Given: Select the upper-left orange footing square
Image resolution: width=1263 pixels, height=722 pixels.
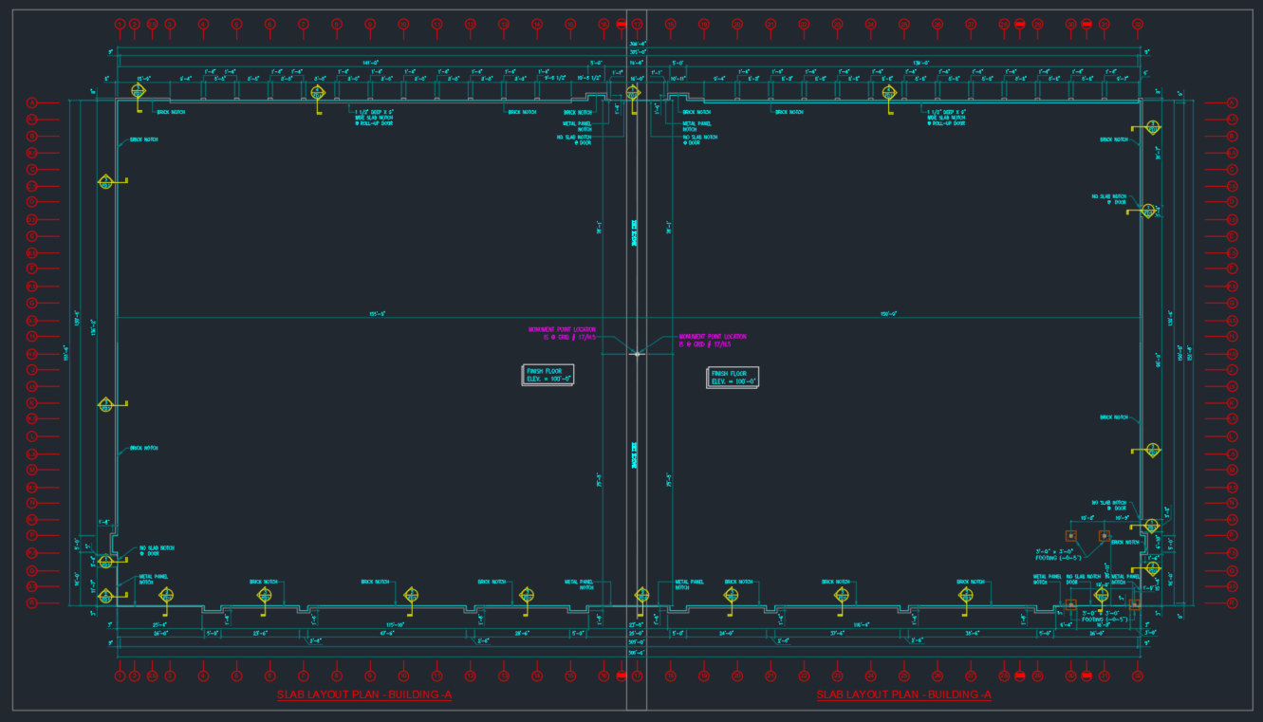Looking at the screenshot, I should point(1070,536).
